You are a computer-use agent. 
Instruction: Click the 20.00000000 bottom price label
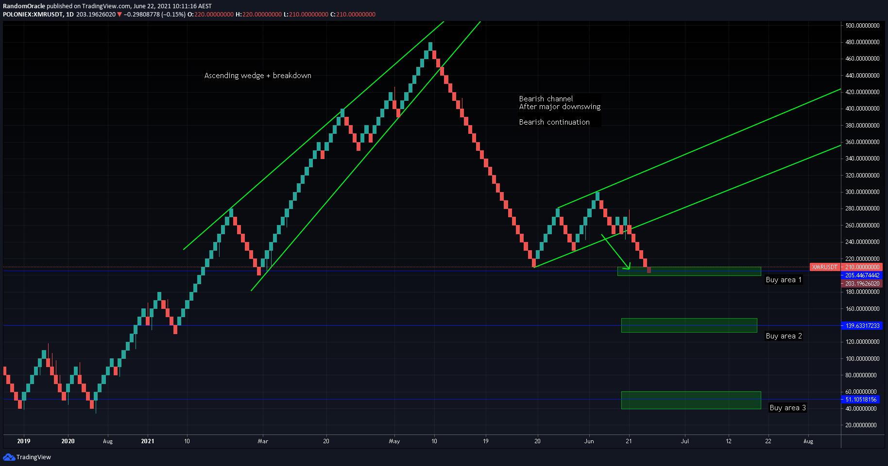861,425
